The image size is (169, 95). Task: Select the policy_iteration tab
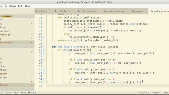(159, 11)
